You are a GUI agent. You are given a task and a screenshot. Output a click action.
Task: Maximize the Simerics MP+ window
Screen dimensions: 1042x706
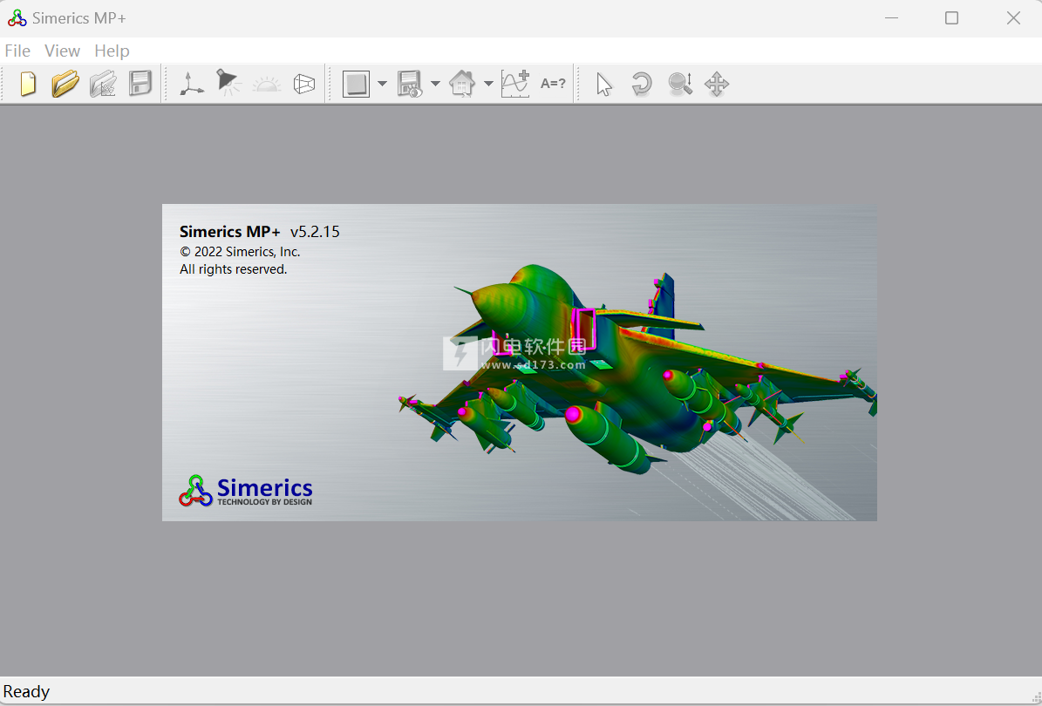951,18
